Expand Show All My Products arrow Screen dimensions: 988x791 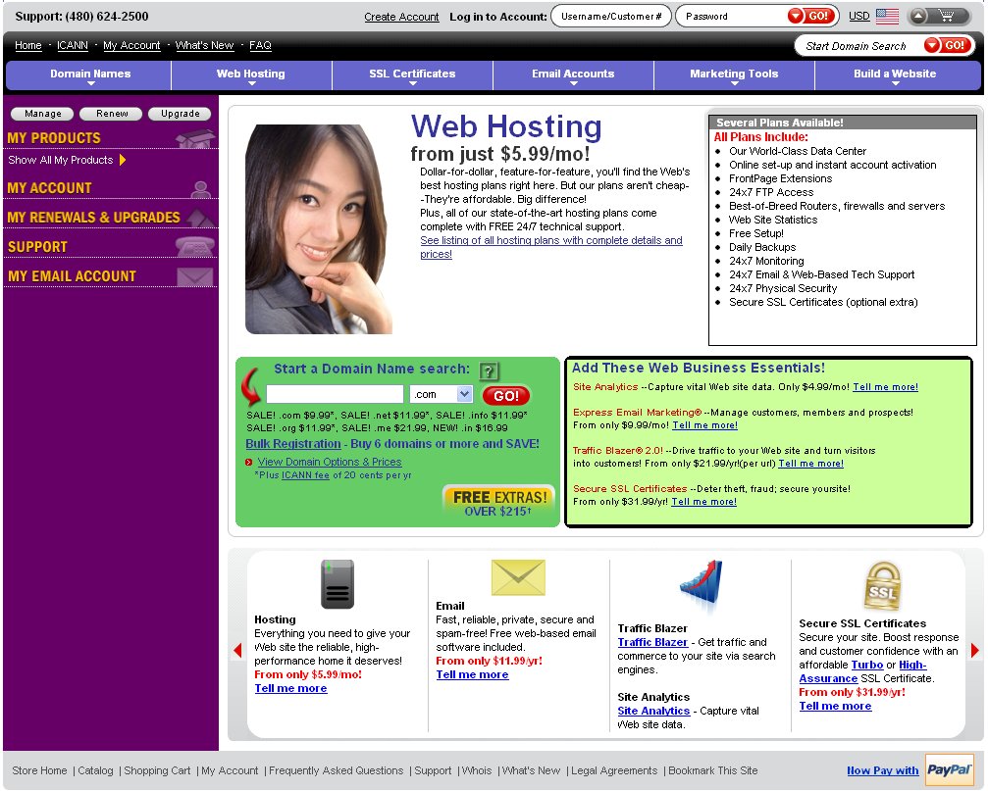[123, 160]
